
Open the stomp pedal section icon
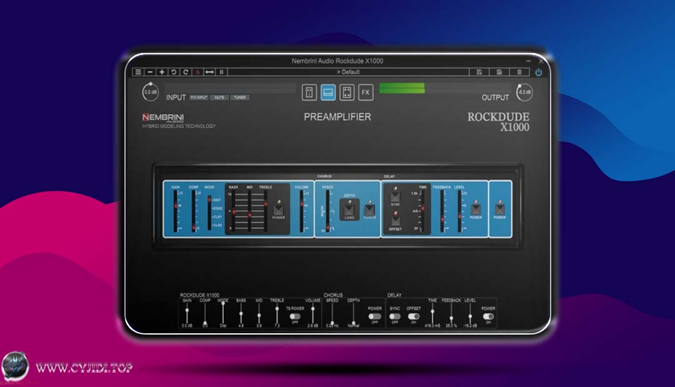(309, 92)
